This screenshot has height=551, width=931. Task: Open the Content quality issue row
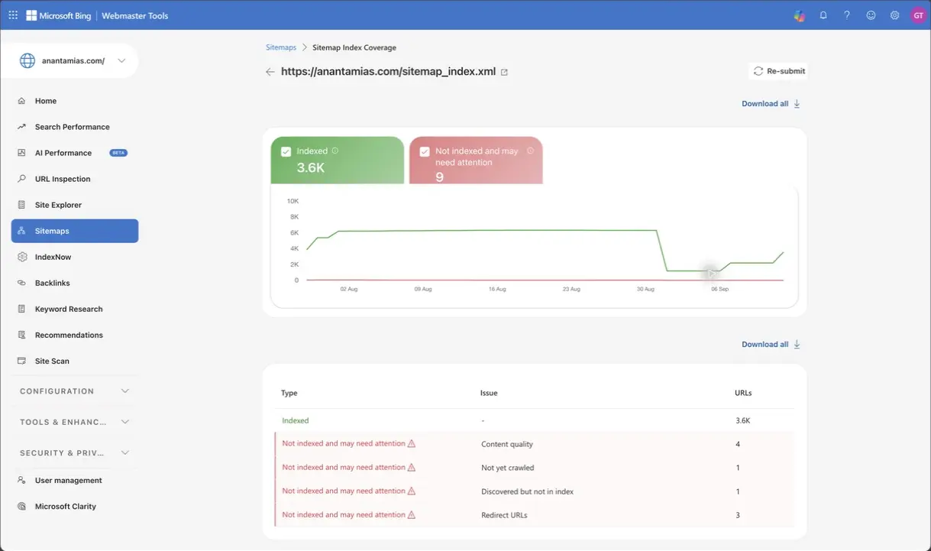535,444
